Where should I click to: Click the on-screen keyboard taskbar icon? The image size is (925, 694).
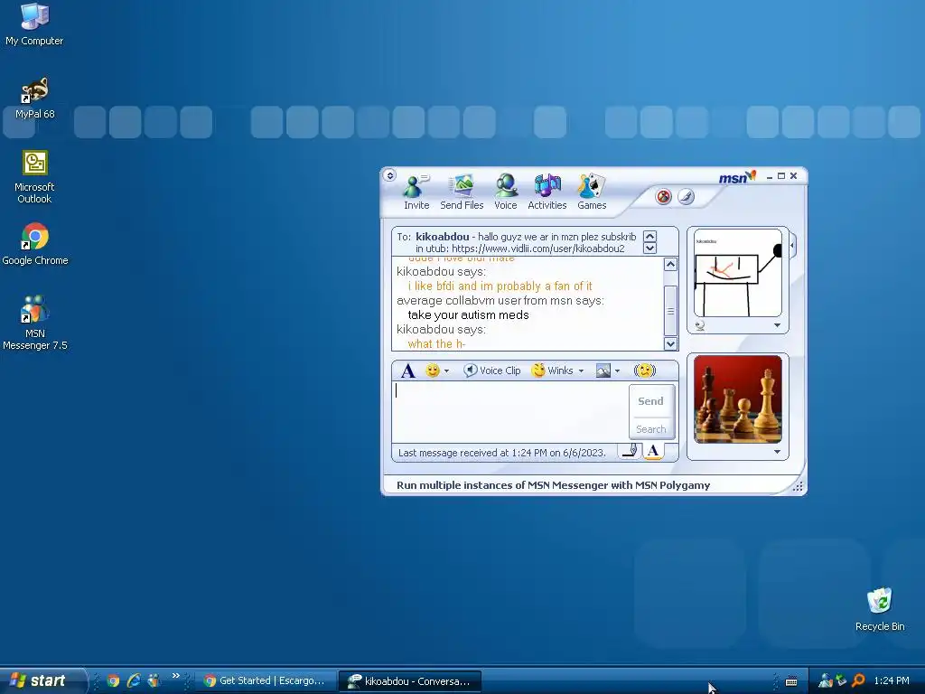[x=791, y=681]
